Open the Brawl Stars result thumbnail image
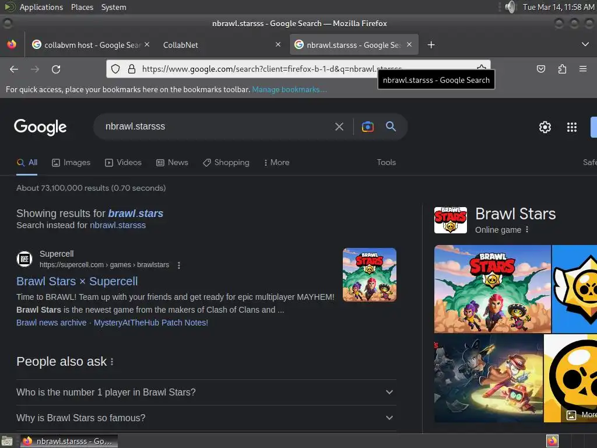 click(x=369, y=275)
